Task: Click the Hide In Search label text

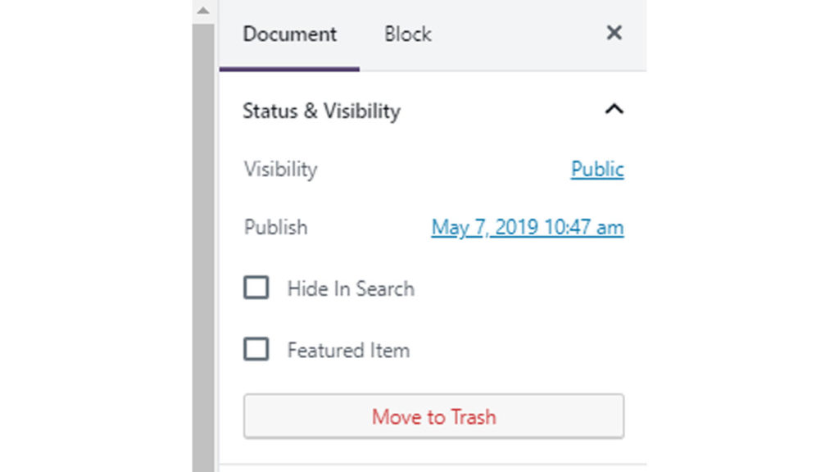Action: pyautogui.click(x=351, y=288)
